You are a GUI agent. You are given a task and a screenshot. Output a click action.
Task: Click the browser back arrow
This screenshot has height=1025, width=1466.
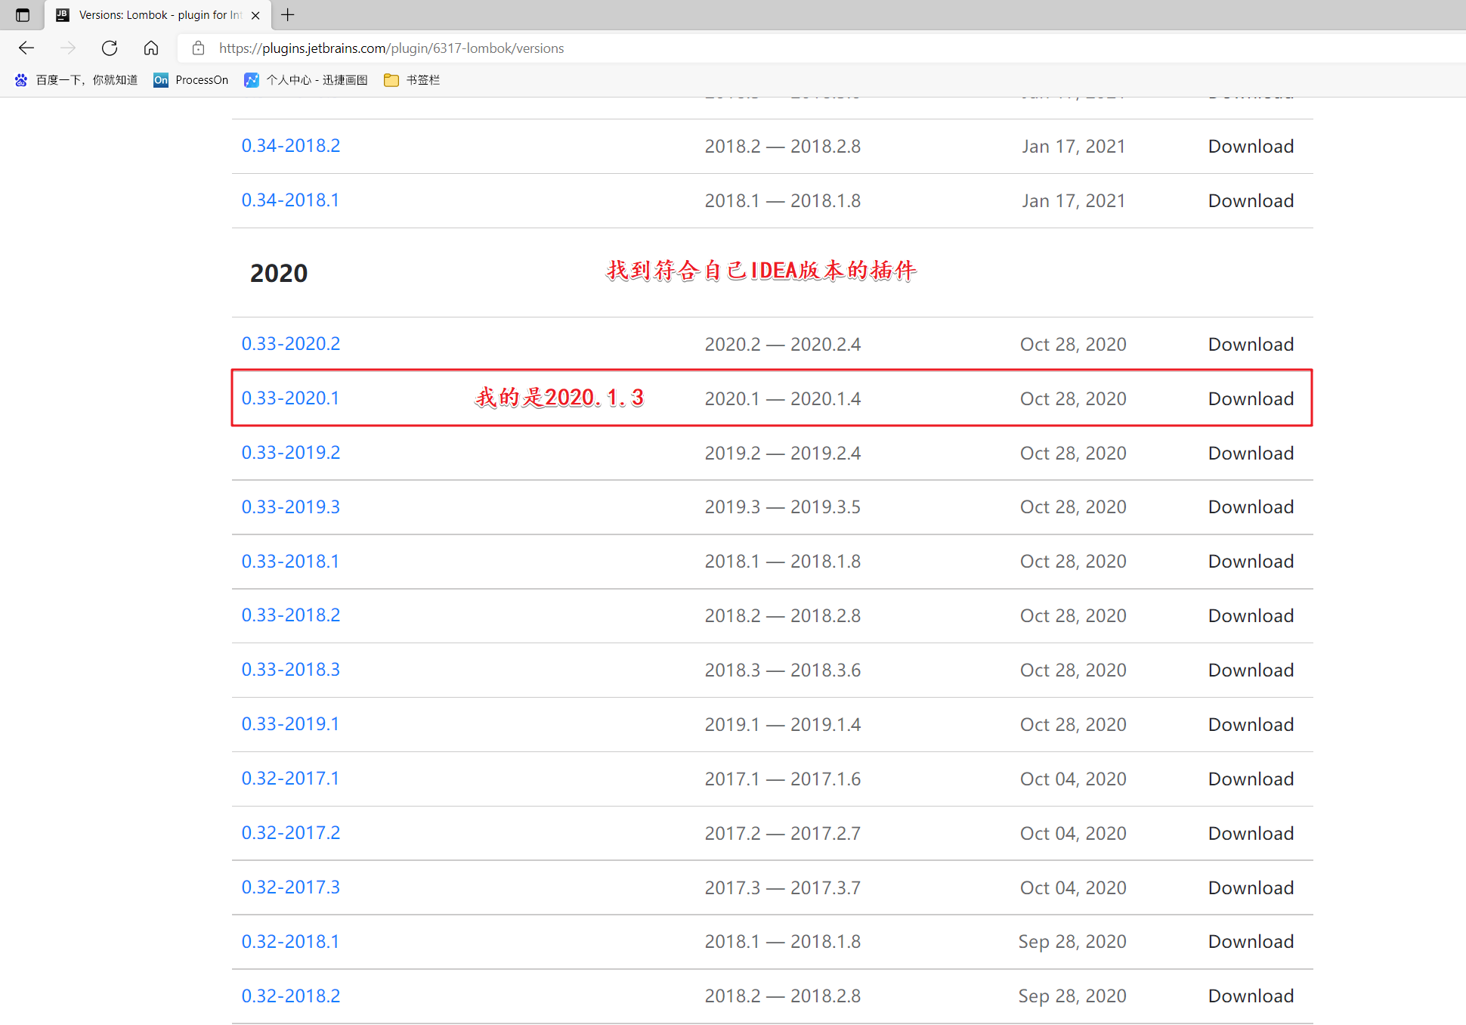[26, 48]
